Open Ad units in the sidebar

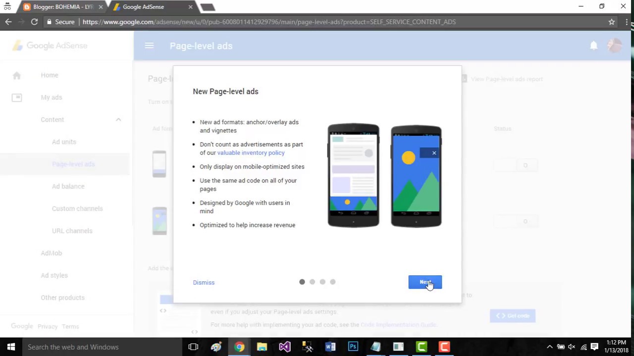coord(64,142)
